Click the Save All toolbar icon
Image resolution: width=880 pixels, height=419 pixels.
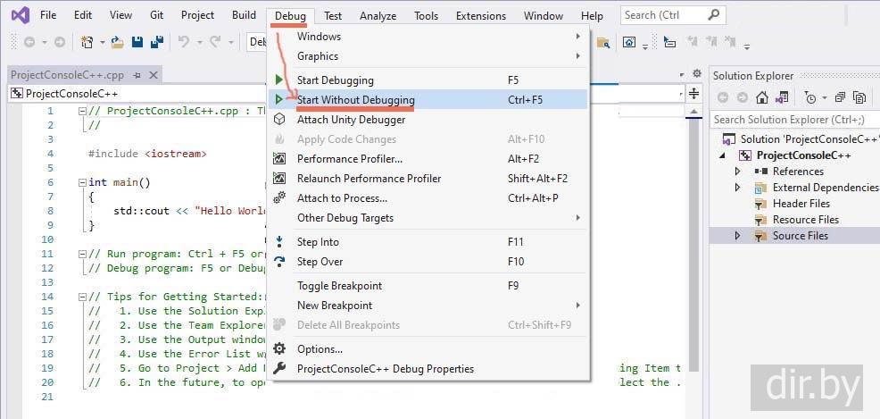[157, 42]
